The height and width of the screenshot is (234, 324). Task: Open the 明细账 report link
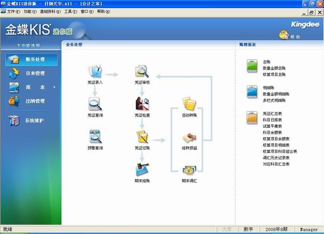click(268, 88)
